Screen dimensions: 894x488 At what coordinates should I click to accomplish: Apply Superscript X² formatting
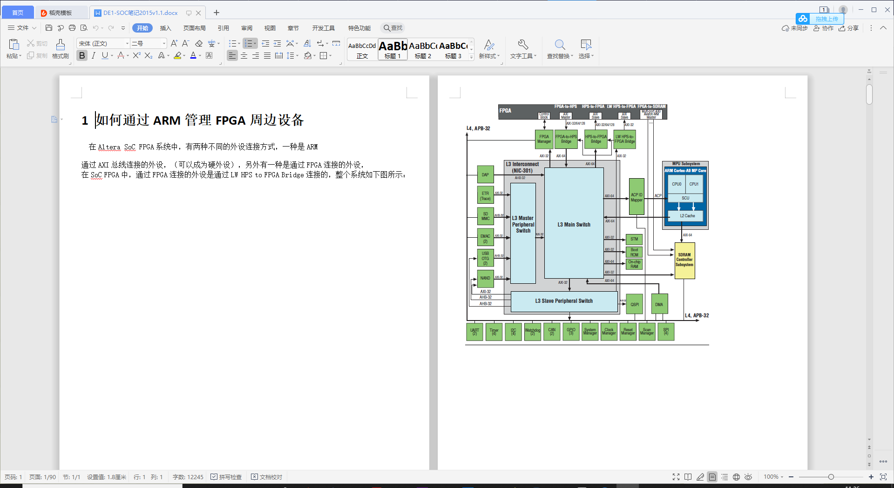point(136,55)
